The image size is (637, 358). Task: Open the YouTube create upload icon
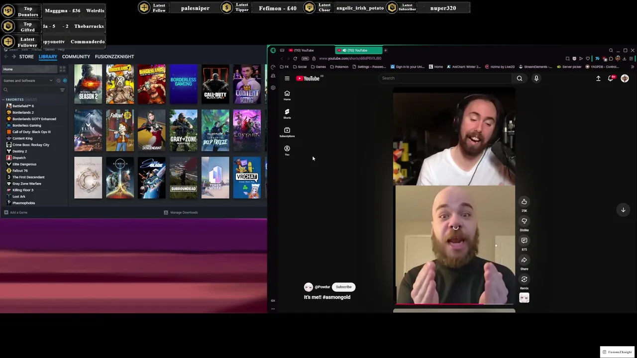point(598,78)
